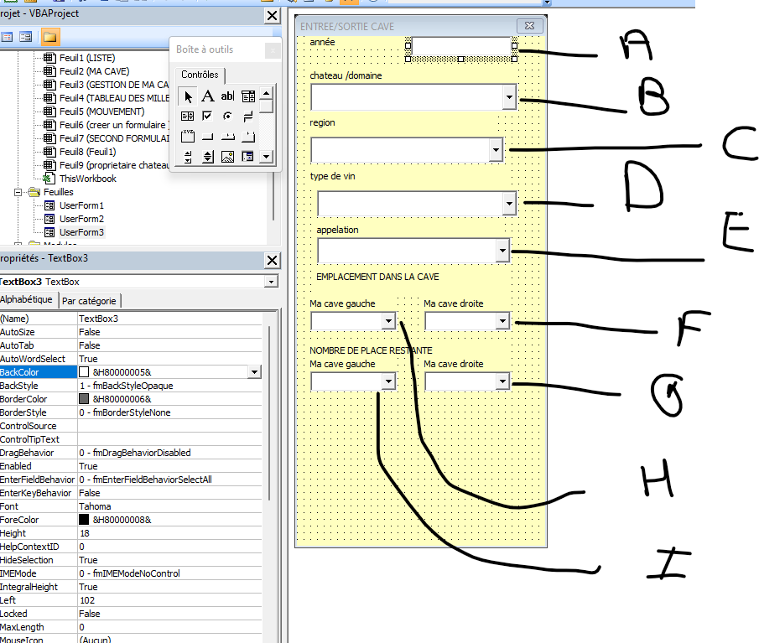Viewport: 759px width, 643px height.
Task: Open the TextBox3 object selector dropdown
Action: (270, 282)
